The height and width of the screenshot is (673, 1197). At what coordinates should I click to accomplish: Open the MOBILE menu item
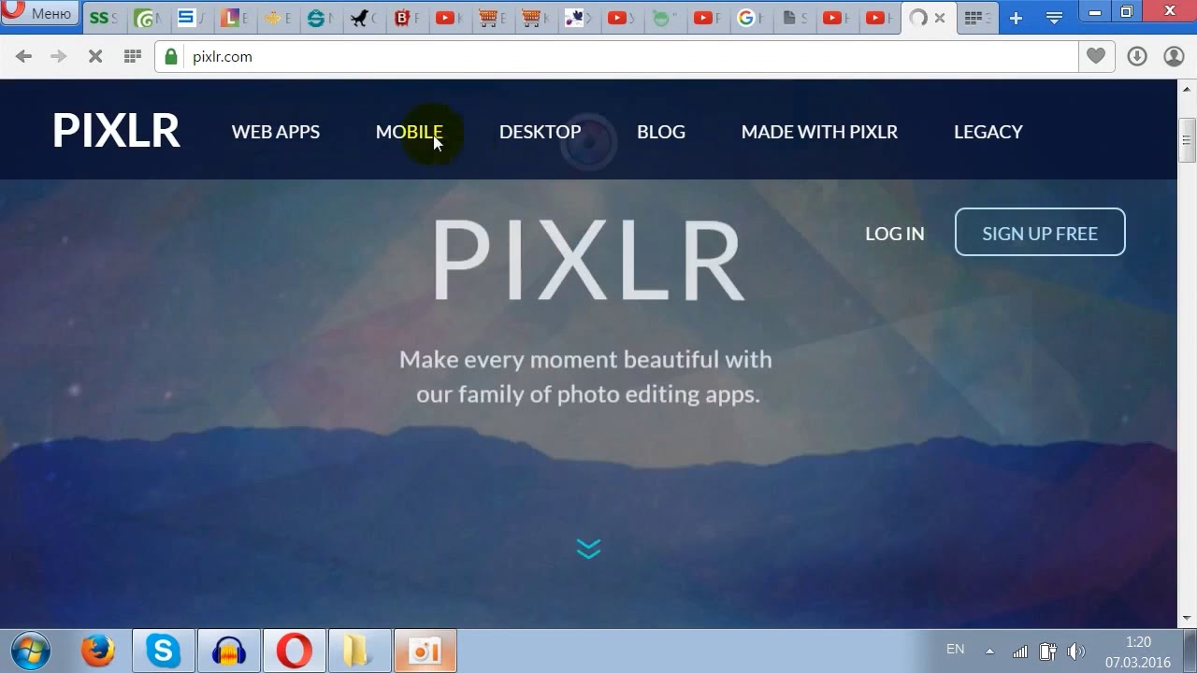[x=409, y=132]
